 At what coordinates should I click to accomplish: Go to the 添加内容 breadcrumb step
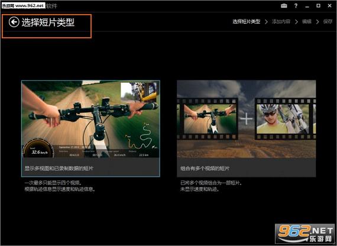click(281, 21)
